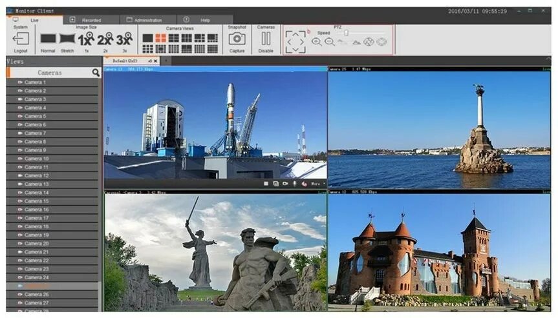
Task: Select the highlighted orange camera row
Action: tap(52, 286)
